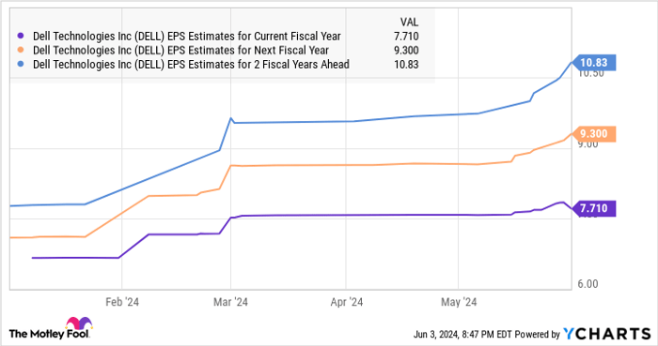
Task: Select the EPS Estimates for Current Fiscal Year label
Action: [187, 37]
